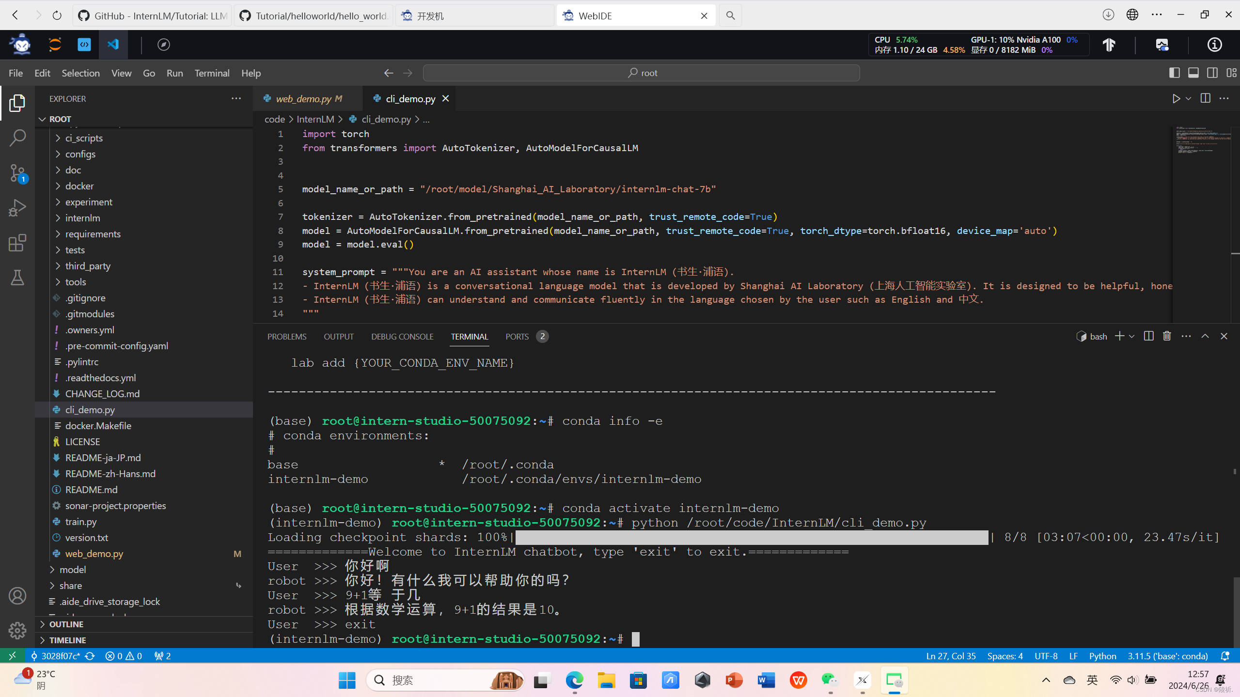Select the Testing flask icon
1240x697 pixels.
click(x=17, y=278)
